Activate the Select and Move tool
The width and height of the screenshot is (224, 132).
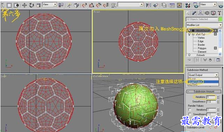(25, 5)
